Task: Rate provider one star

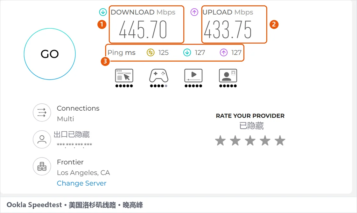Action: (x=220, y=141)
